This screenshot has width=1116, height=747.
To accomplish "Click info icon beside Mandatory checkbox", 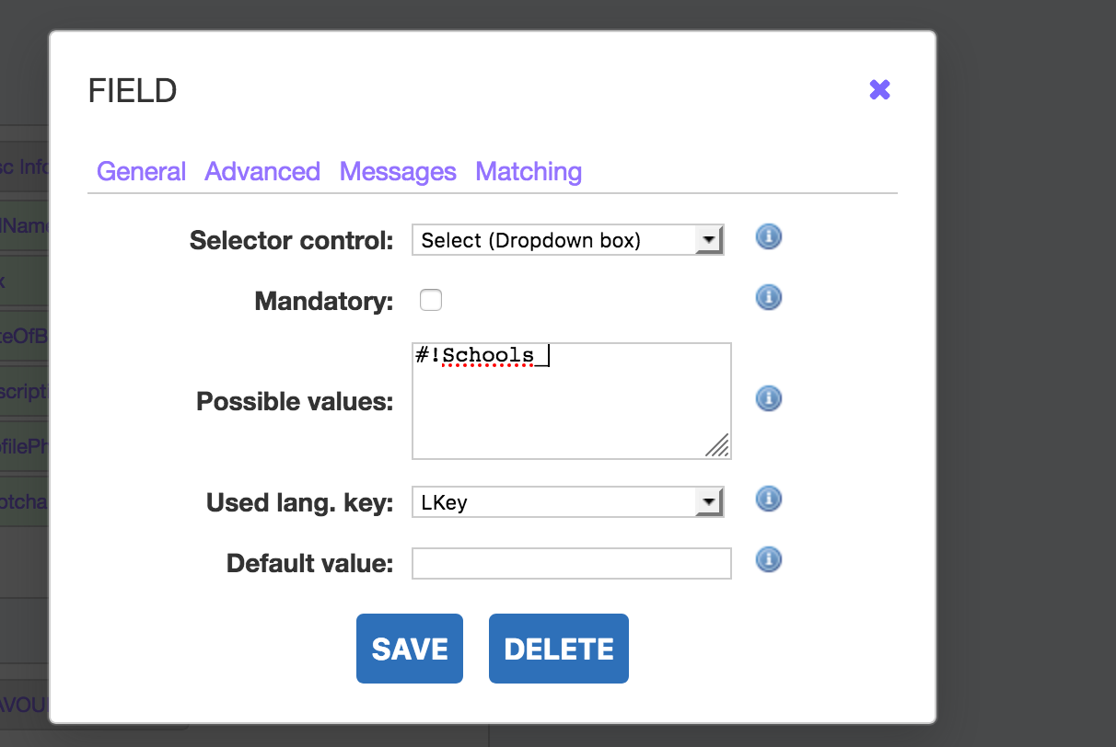I will point(768,297).
